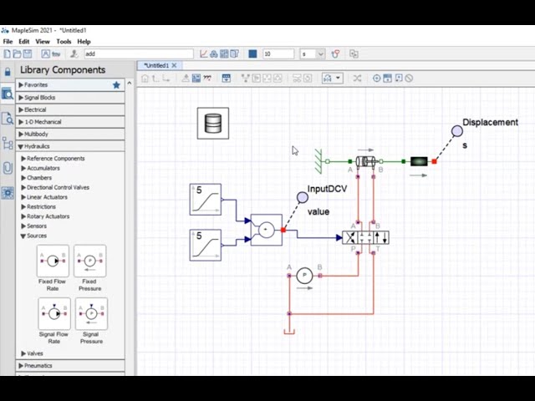Click the database parameter block on canvas
This screenshot has height=401, width=535.
point(213,124)
